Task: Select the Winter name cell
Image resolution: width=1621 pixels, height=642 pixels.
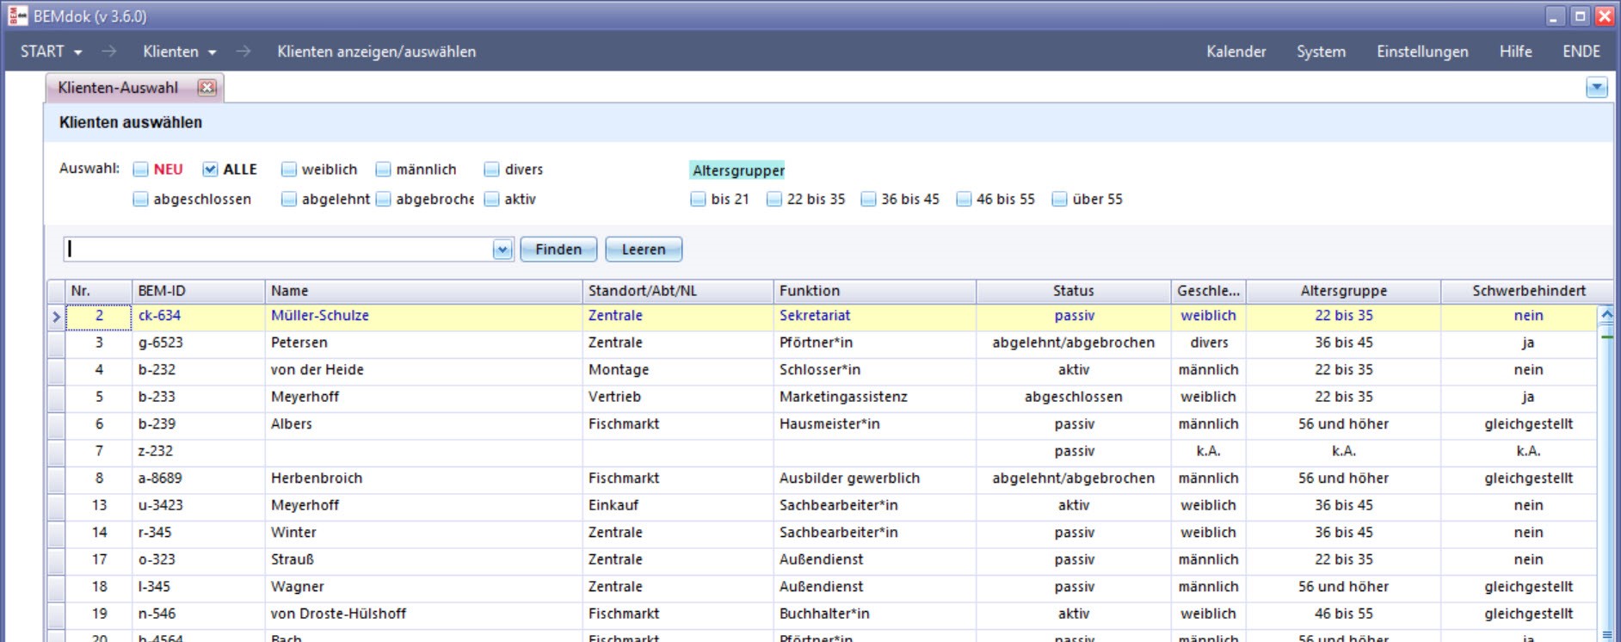Action: pos(423,533)
